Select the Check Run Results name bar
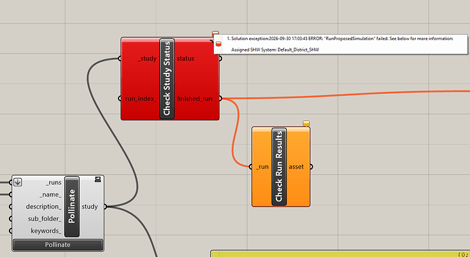470x257 pixels. click(279, 167)
